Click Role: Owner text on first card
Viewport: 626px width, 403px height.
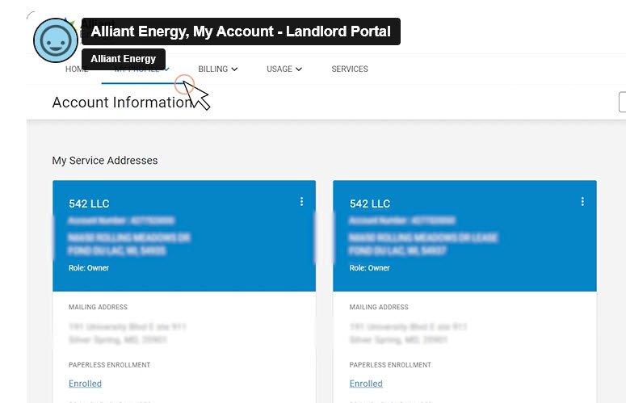[x=89, y=268]
